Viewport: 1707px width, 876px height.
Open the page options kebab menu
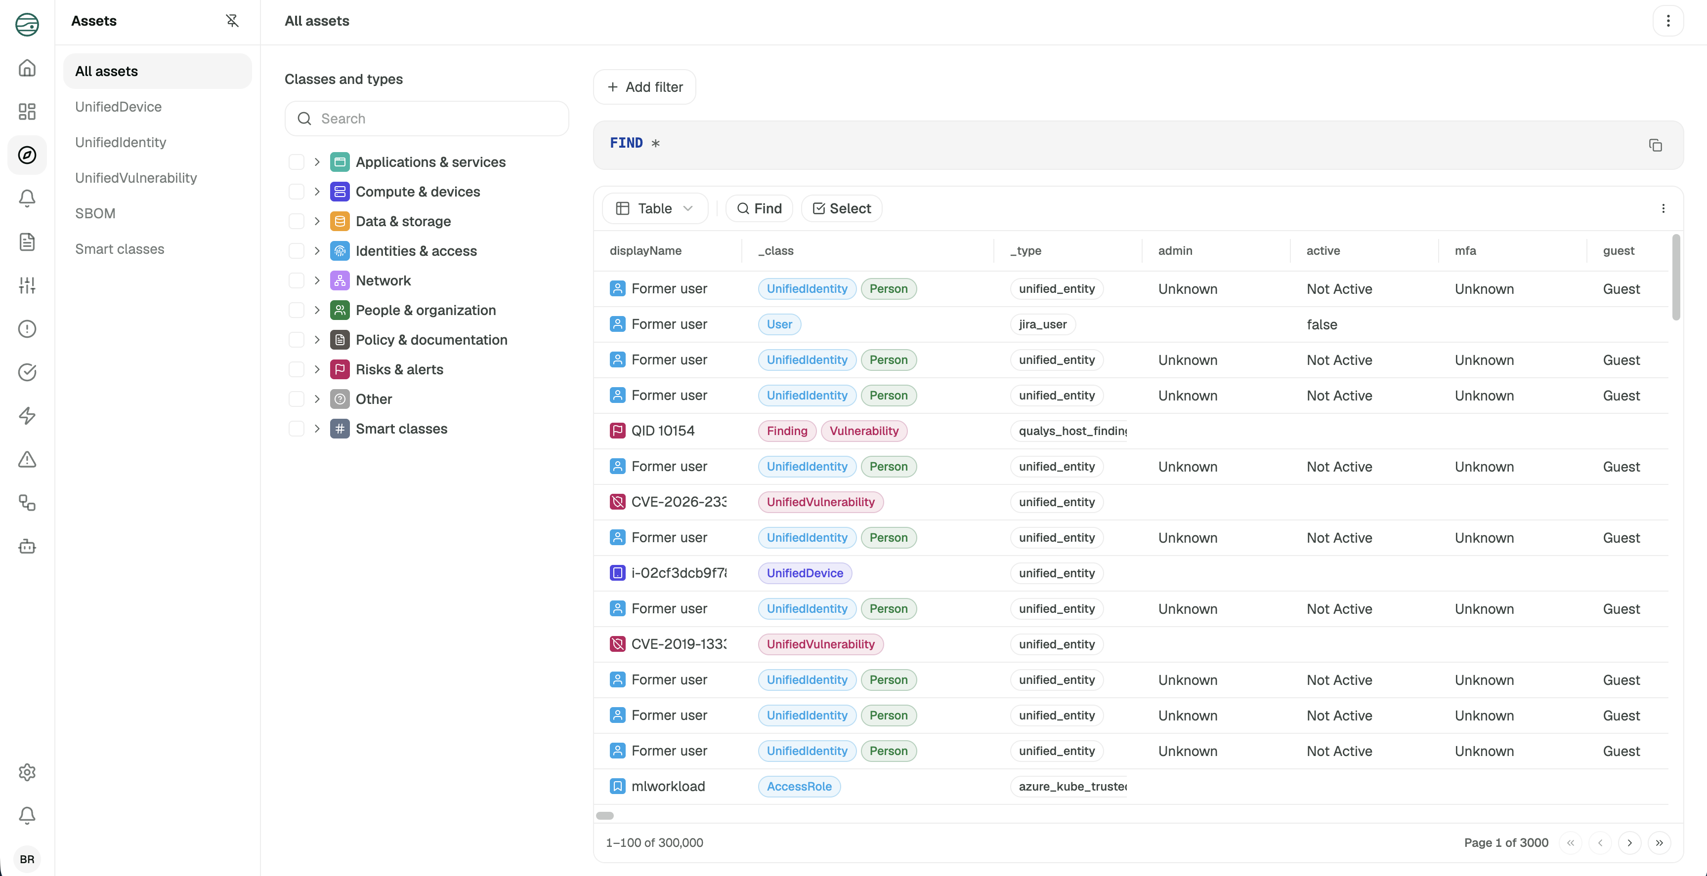click(x=1668, y=21)
